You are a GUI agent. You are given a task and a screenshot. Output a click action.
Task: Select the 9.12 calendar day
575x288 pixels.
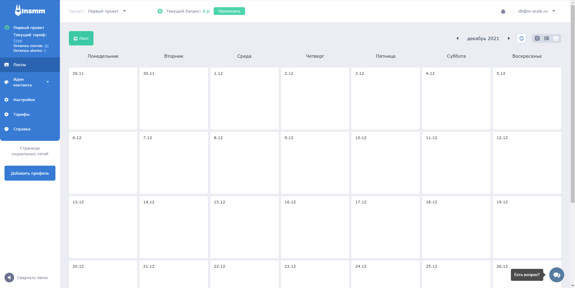point(315,163)
